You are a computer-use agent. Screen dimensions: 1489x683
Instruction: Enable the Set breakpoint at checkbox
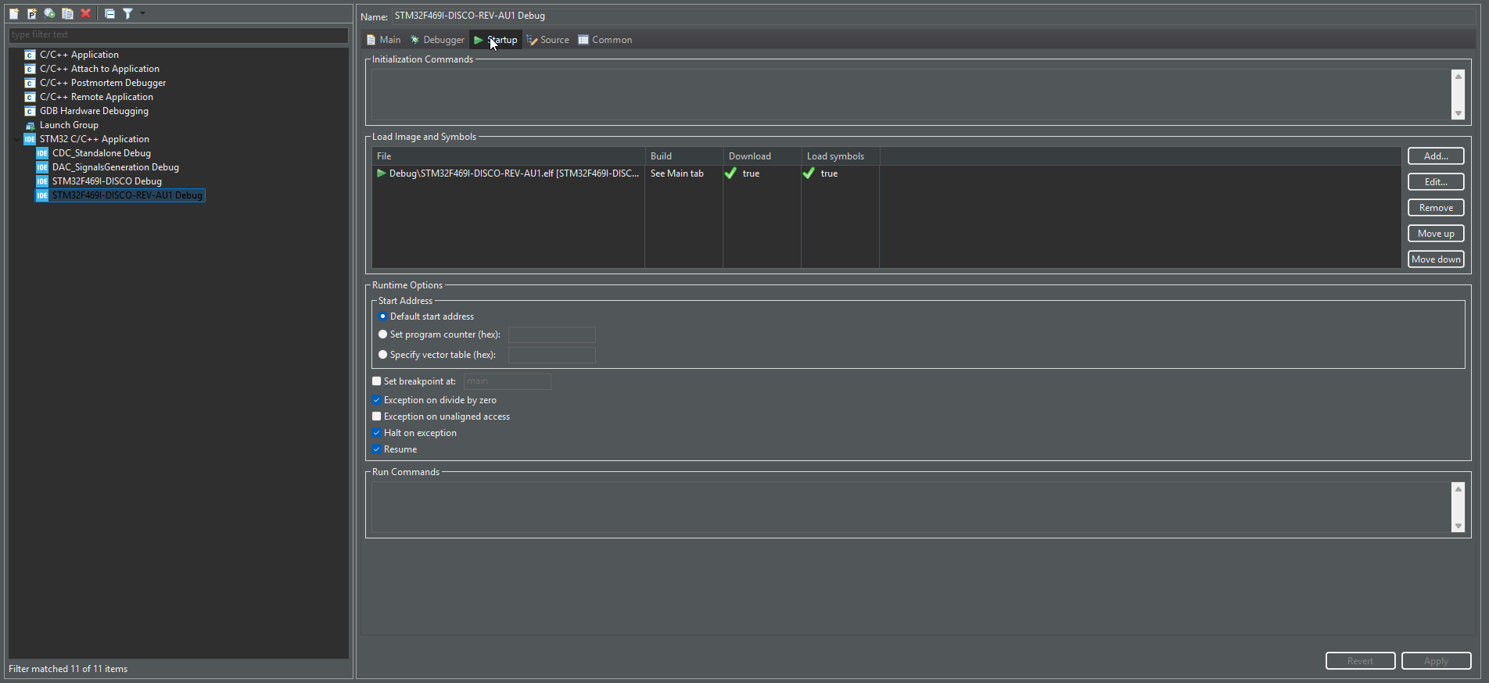click(377, 381)
